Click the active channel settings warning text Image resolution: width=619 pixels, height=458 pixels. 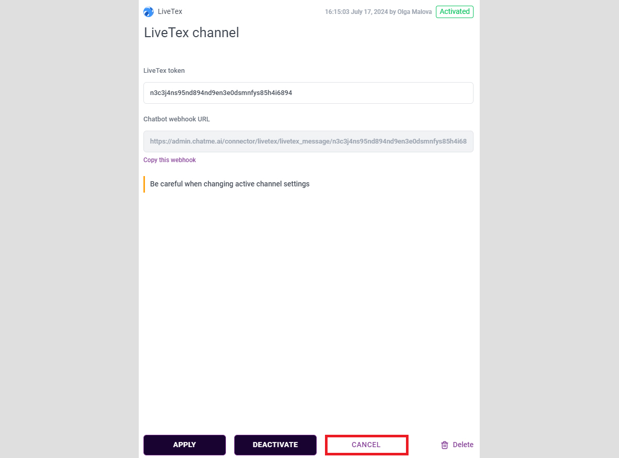(x=230, y=184)
